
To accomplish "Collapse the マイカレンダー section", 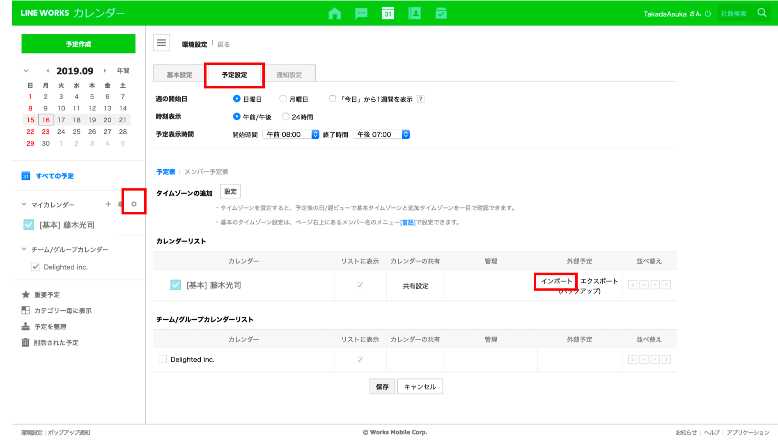I will [x=24, y=204].
